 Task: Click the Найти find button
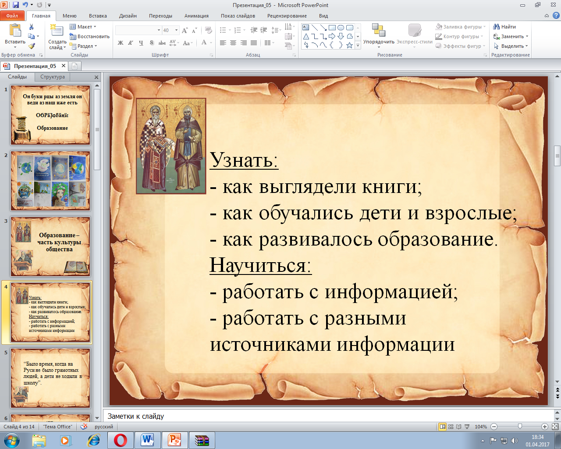(504, 27)
